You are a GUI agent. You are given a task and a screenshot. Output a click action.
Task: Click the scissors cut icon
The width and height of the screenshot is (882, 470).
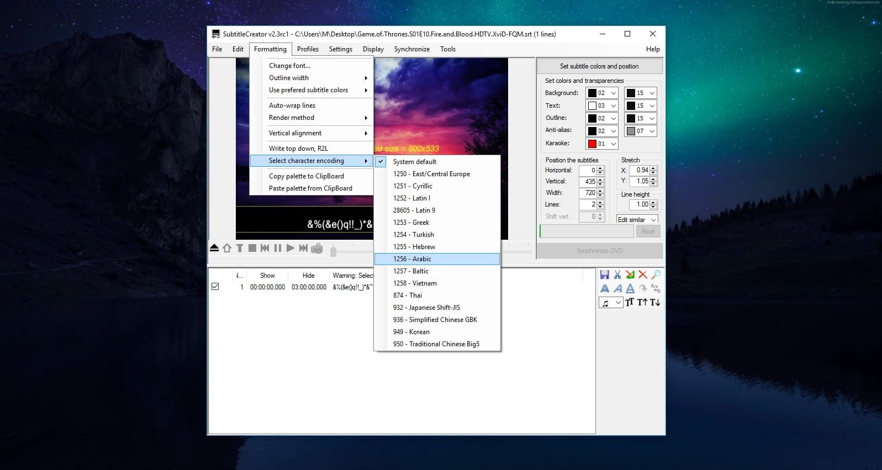[x=617, y=274]
